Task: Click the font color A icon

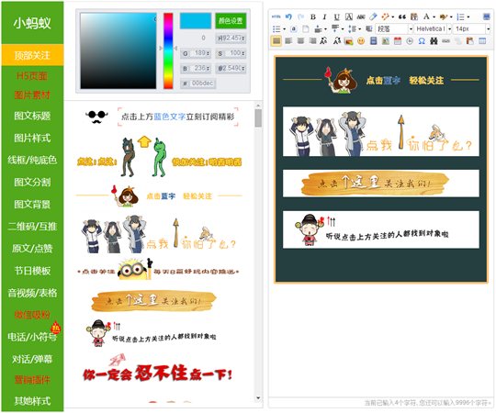Action: [x=426, y=17]
